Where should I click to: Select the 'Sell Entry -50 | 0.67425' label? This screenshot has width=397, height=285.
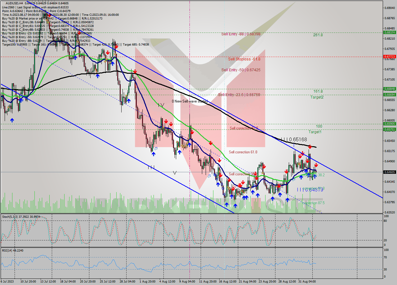pyautogui.click(x=241, y=70)
